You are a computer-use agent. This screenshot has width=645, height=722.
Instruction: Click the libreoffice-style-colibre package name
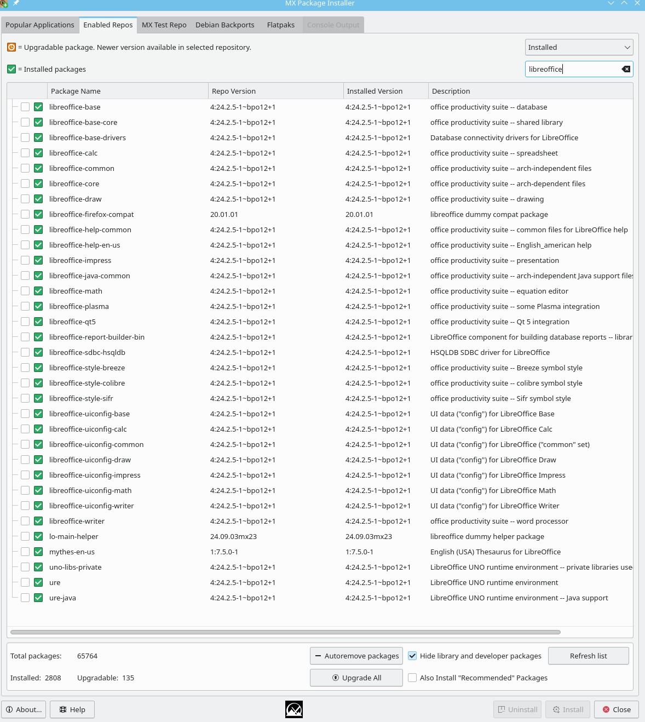coord(87,383)
